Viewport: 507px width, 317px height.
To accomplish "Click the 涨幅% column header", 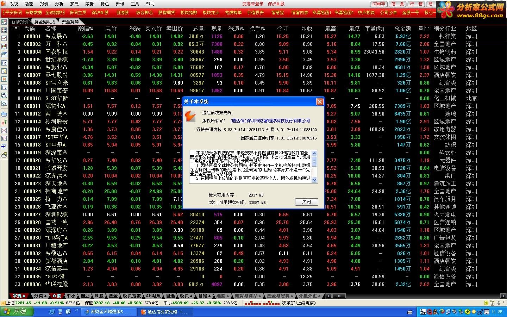I will pyautogui.click(x=85, y=29).
